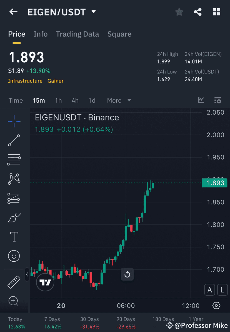Collapse the left toolbar with the chevron
The height and width of the screenshot is (332, 230).
[27, 274]
